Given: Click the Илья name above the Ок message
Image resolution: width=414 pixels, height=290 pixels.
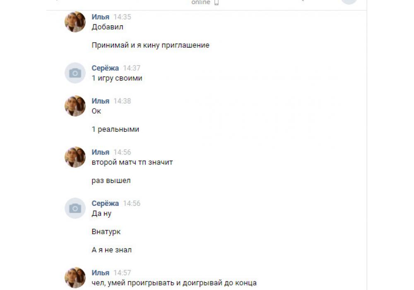Looking at the screenshot, I should point(100,101).
